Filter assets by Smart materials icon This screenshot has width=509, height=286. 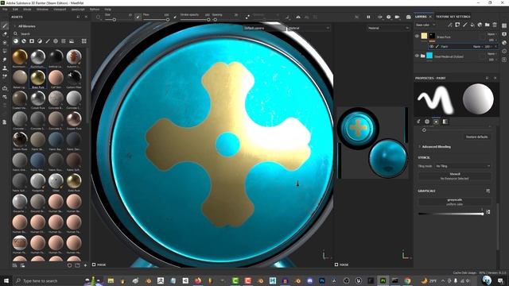pos(24,41)
